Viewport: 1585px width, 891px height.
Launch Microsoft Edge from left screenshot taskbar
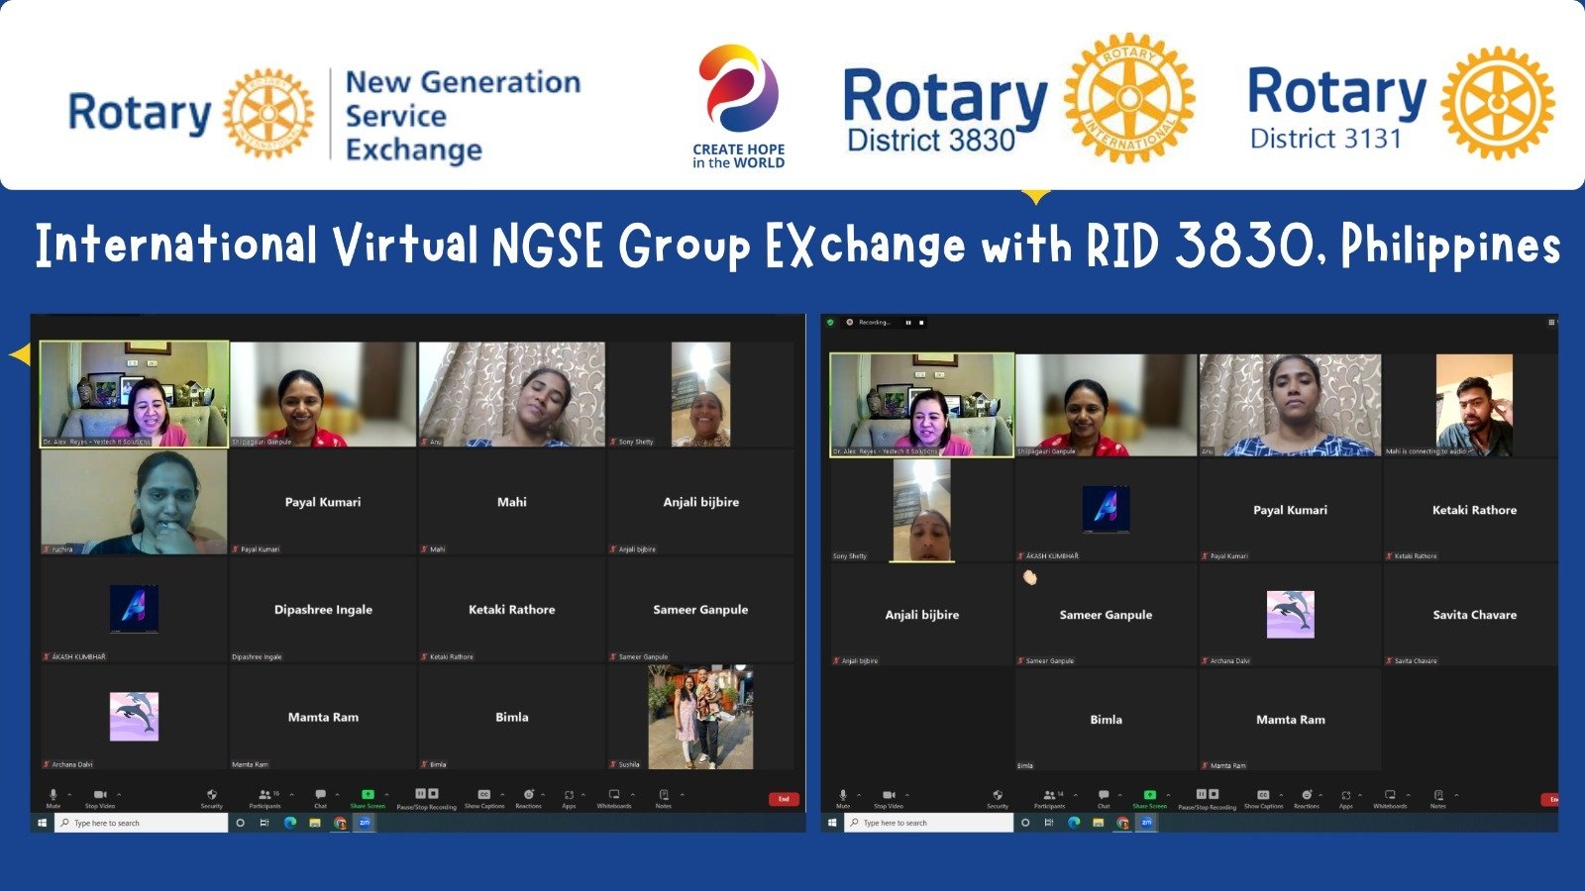(290, 823)
